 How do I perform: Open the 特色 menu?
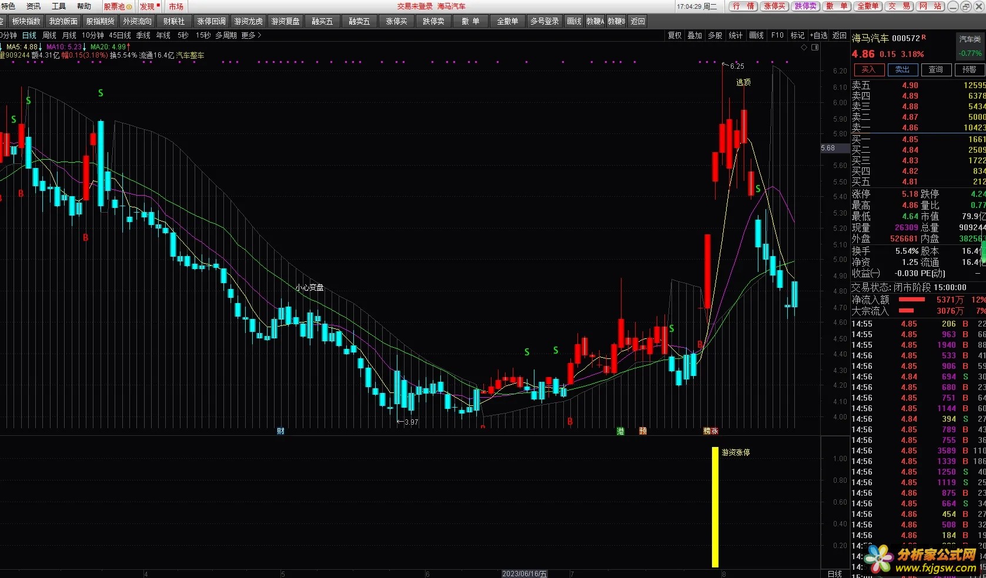(8, 6)
